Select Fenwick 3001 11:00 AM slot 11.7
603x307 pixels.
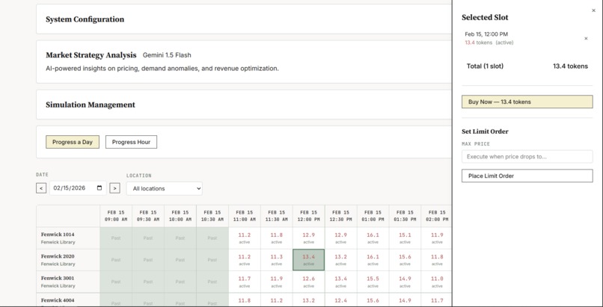point(244,282)
